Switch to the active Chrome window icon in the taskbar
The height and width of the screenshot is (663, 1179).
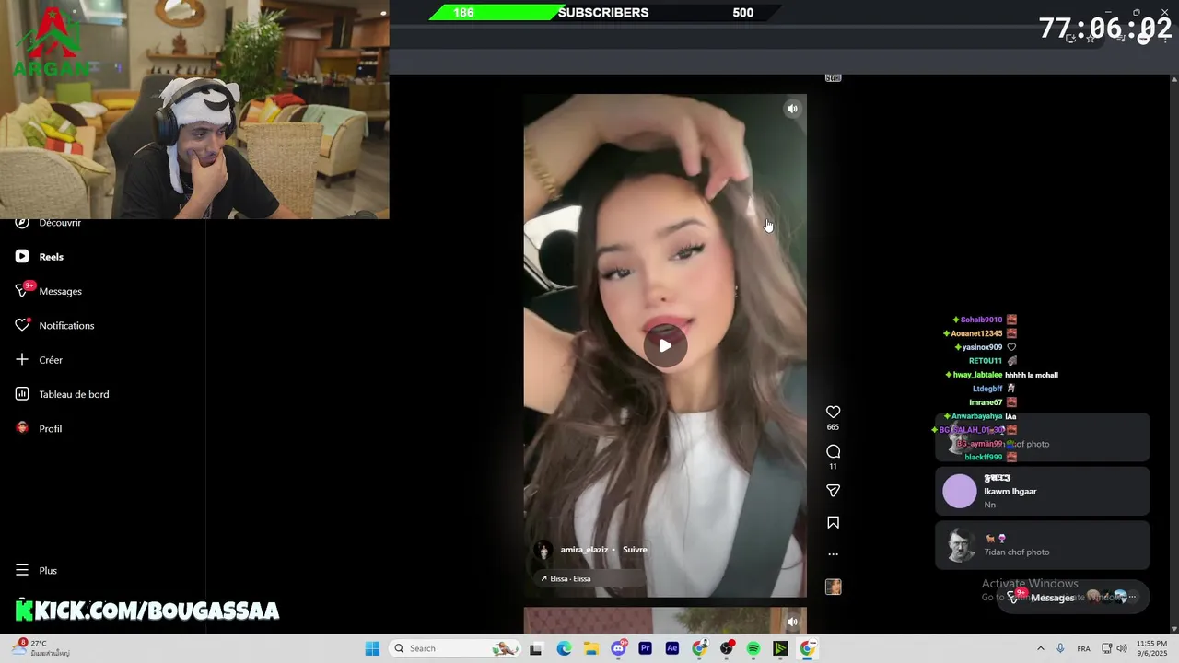pos(807,648)
